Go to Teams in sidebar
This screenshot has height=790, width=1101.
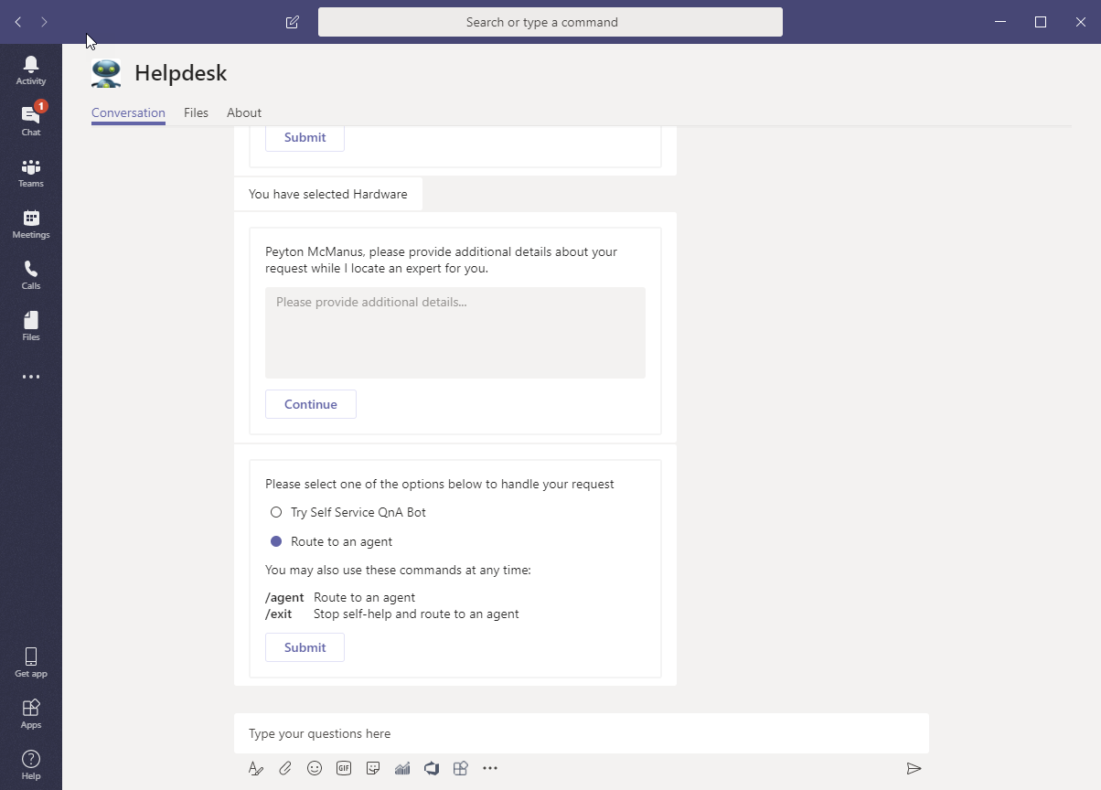pos(31,172)
